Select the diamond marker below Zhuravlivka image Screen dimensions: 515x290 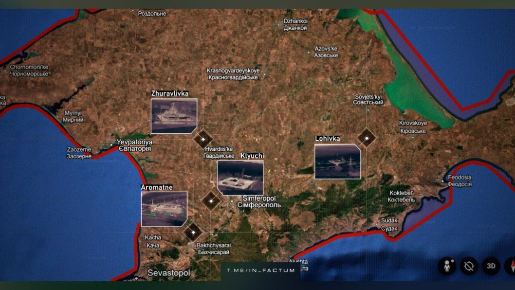click(x=203, y=139)
